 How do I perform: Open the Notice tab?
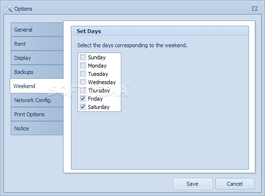pos(37,128)
